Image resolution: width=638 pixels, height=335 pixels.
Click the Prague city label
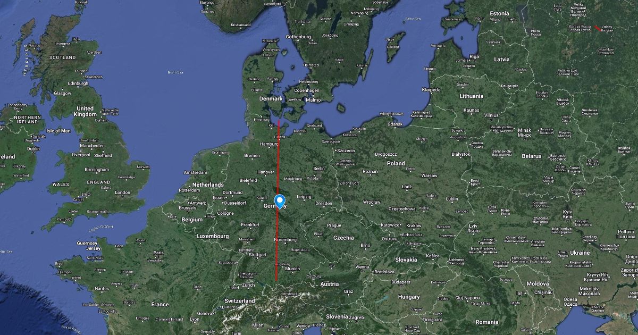point(334,225)
